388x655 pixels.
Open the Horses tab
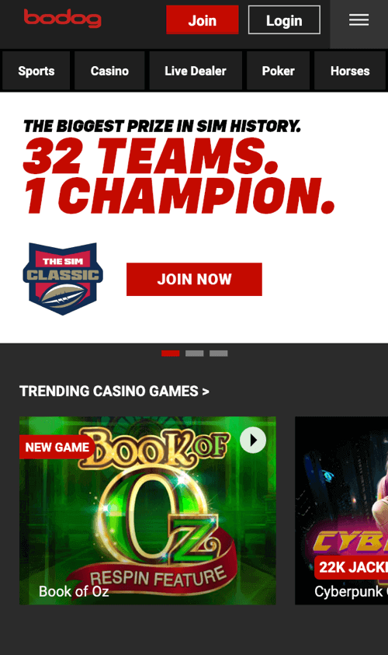coord(350,71)
